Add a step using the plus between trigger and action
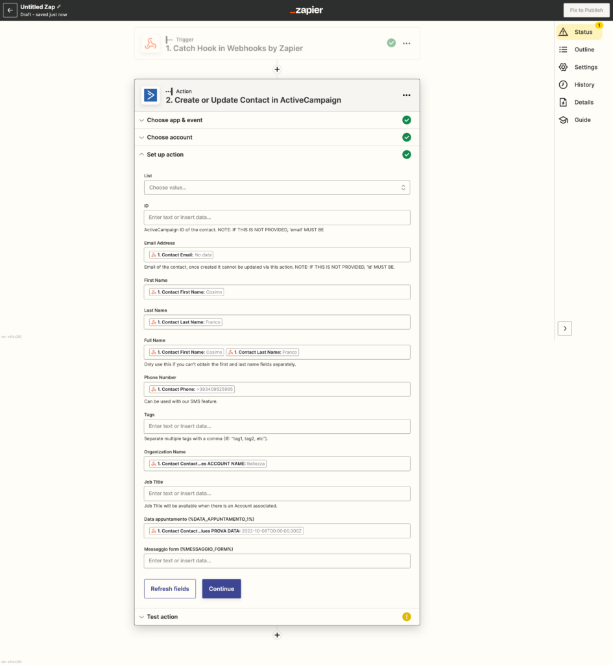 point(277,69)
